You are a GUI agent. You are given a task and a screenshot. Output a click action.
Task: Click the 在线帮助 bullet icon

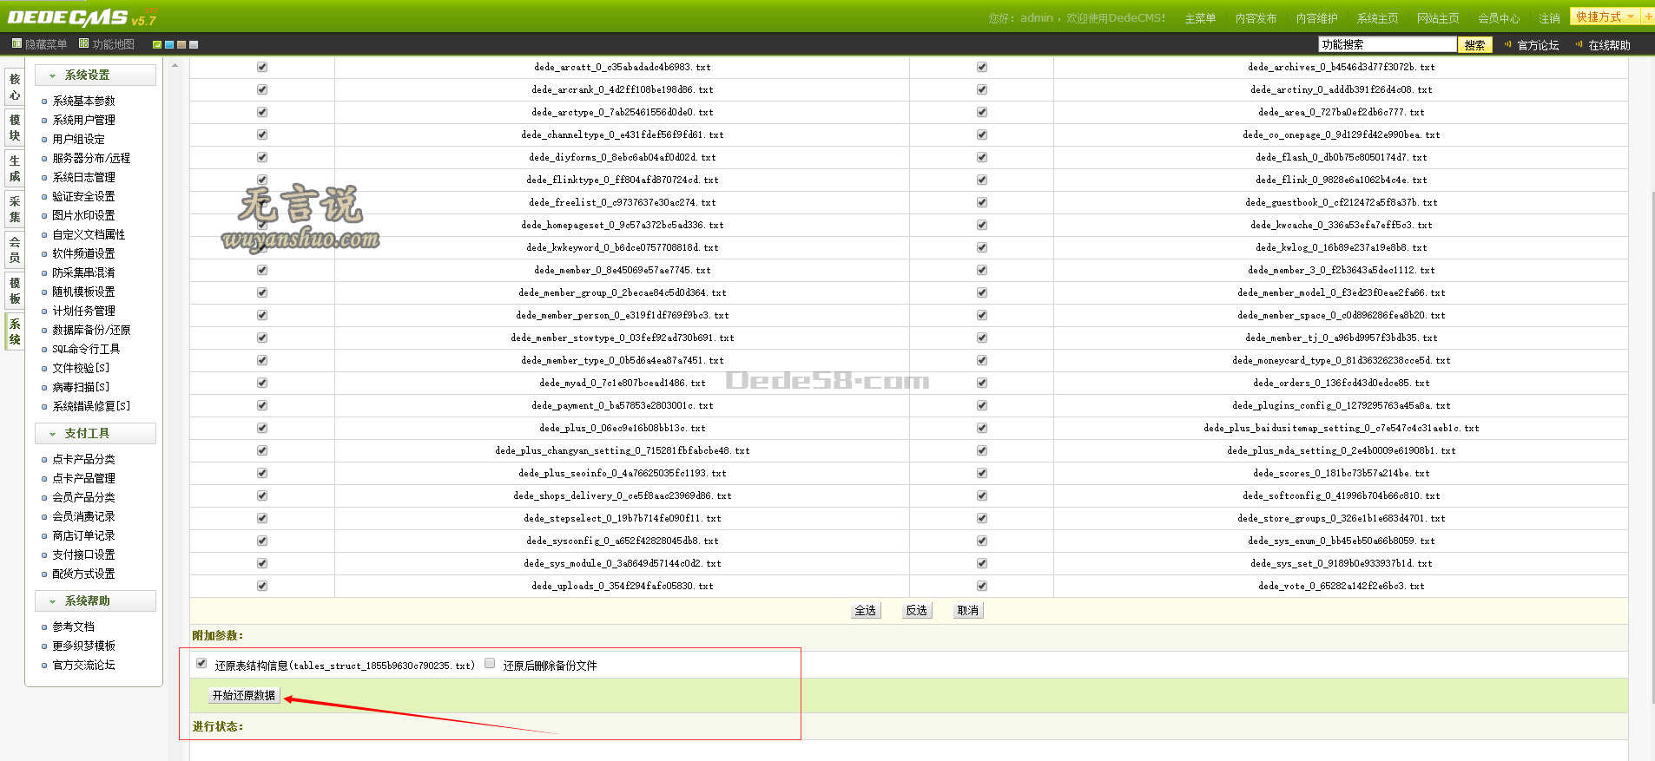[x=1579, y=44]
